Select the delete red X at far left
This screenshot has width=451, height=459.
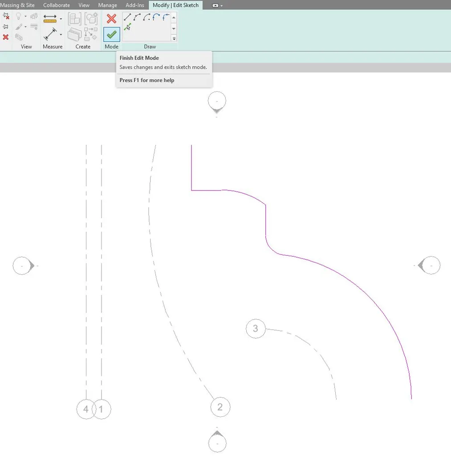[6, 37]
